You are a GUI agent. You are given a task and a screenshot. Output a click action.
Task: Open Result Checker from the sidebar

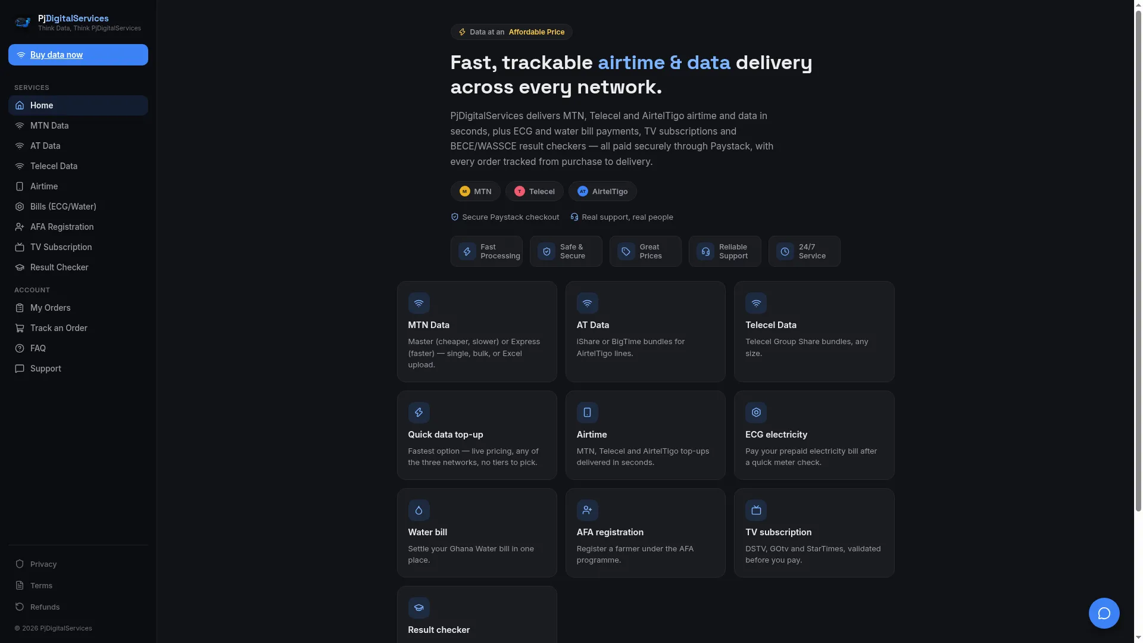click(x=78, y=267)
